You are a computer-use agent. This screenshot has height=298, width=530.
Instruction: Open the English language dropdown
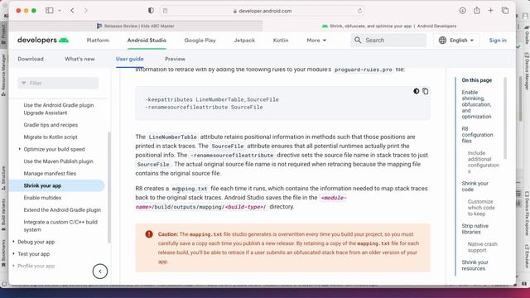pyautogui.click(x=456, y=41)
